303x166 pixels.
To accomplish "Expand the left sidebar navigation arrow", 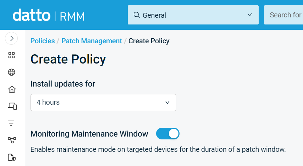I will point(11,38).
